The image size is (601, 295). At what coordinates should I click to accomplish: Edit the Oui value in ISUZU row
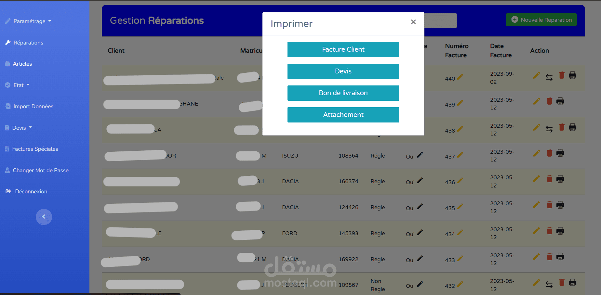point(420,155)
